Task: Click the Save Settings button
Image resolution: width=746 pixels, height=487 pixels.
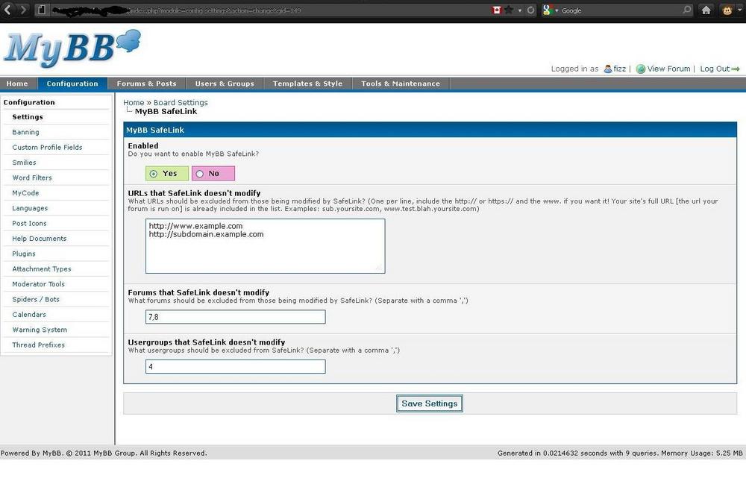Action: coord(430,403)
